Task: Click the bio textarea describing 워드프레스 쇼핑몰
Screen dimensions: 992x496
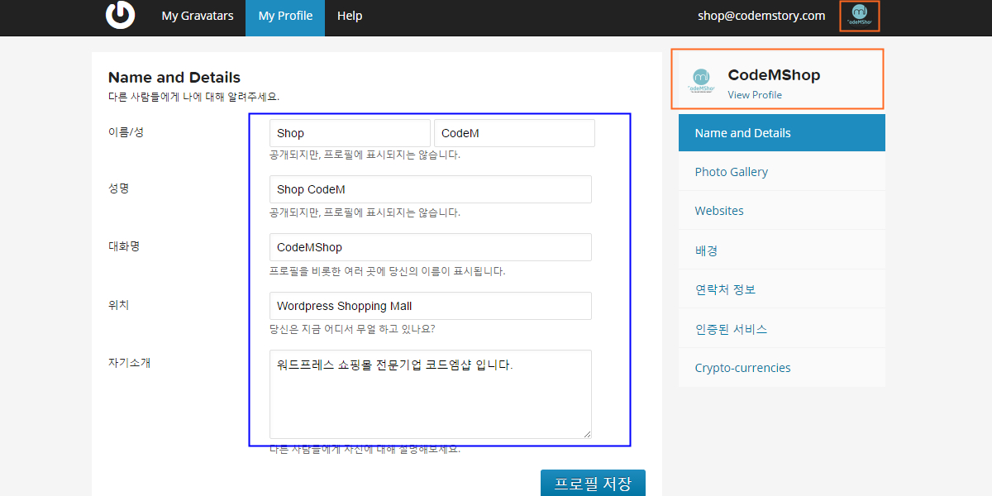Action: [x=430, y=393]
